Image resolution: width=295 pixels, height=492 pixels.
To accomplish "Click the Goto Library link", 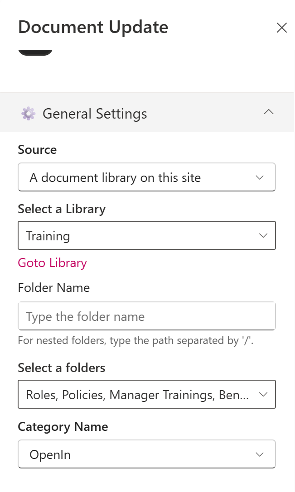I will tap(52, 263).
